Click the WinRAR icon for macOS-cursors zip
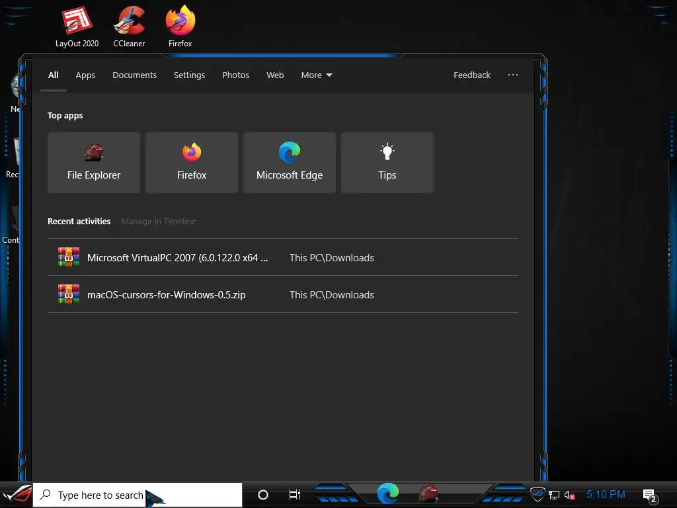 pos(69,294)
